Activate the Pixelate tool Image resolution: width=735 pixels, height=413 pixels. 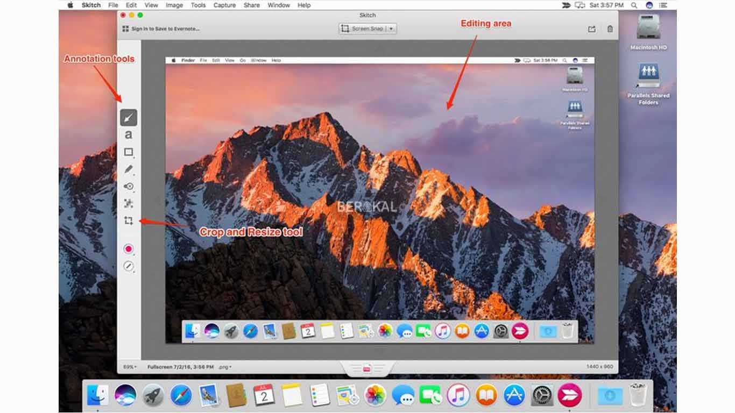point(128,203)
